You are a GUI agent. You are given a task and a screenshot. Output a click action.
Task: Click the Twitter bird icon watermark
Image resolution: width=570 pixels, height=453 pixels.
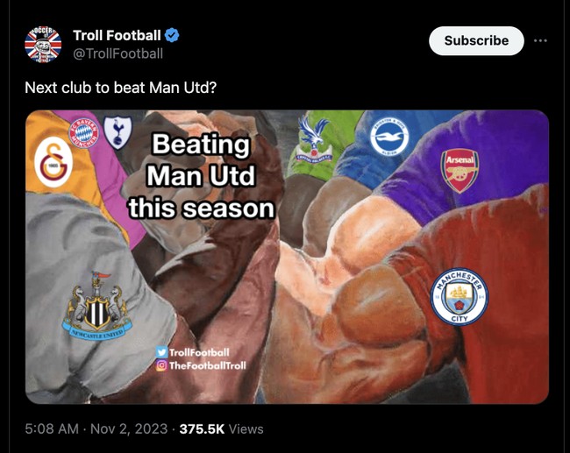click(x=160, y=351)
